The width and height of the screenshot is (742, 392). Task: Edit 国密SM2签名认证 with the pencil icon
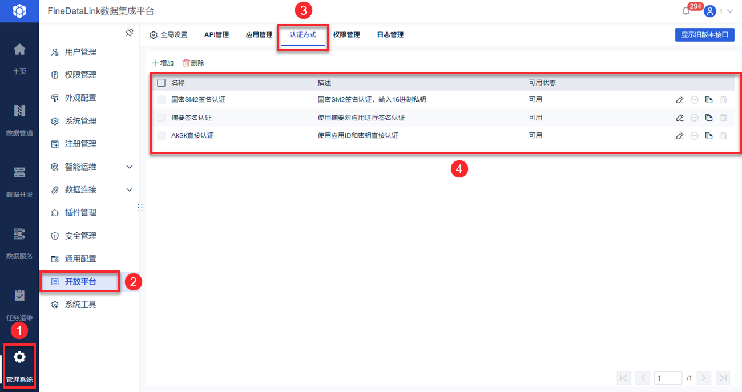click(x=679, y=100)
